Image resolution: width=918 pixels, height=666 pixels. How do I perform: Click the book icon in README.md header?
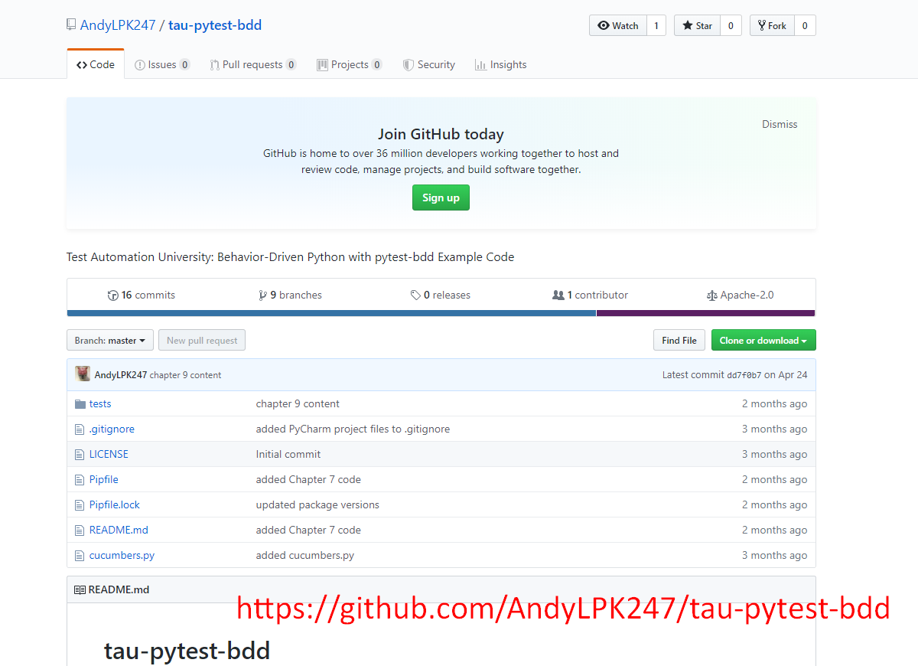point(80,589)
